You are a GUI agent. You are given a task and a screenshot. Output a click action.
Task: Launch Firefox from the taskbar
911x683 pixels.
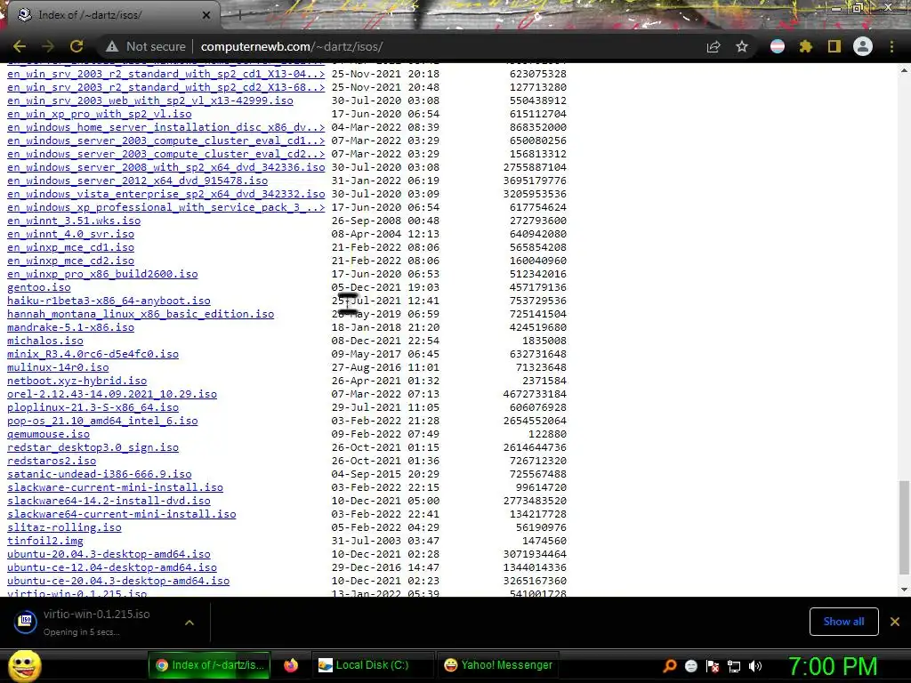click(291, 665)
